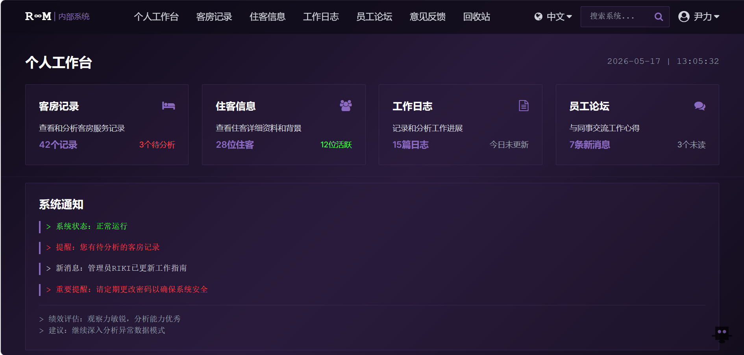Image resolution: width=744 pixels, height=355 pixels.
Task: Click the 3个未读 status text
Action: pos(691,145)
